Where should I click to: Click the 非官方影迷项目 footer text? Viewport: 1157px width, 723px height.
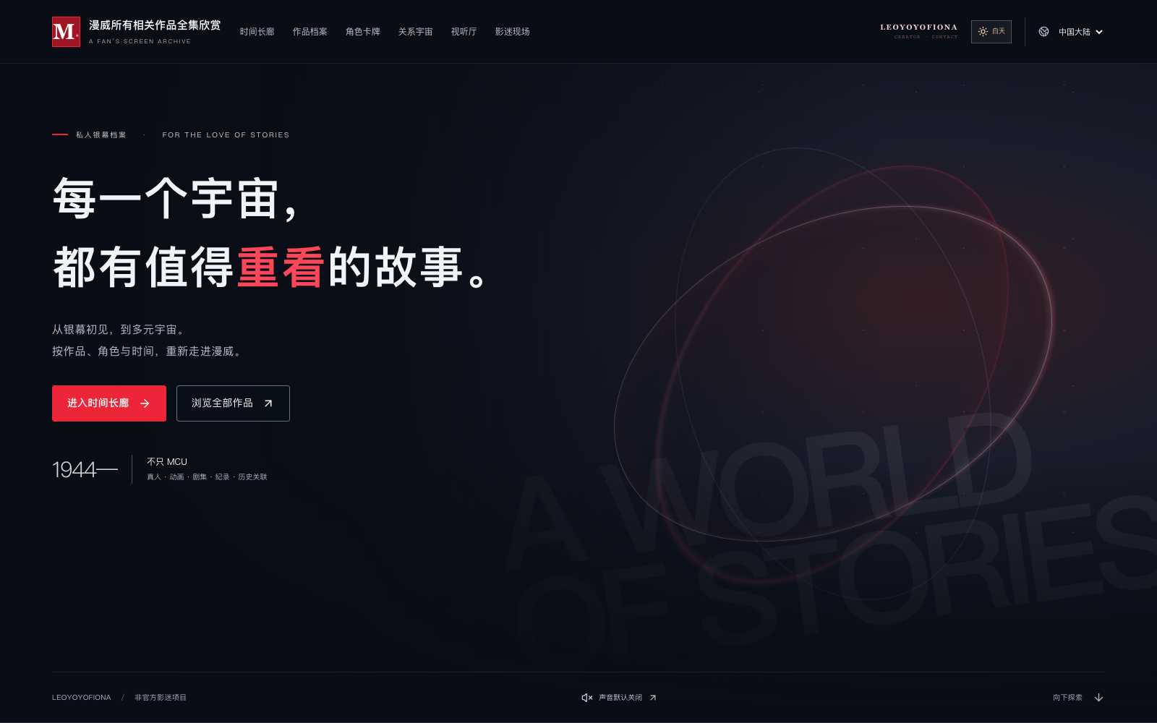[x=161, y=698]
